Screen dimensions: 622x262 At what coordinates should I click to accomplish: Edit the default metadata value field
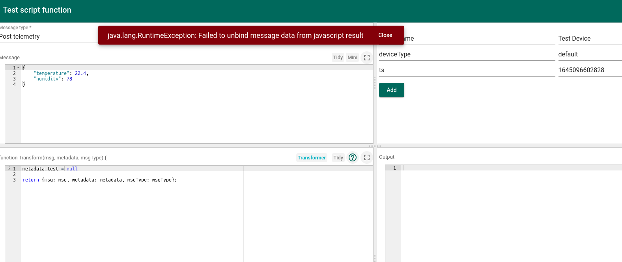coord(590,54)
